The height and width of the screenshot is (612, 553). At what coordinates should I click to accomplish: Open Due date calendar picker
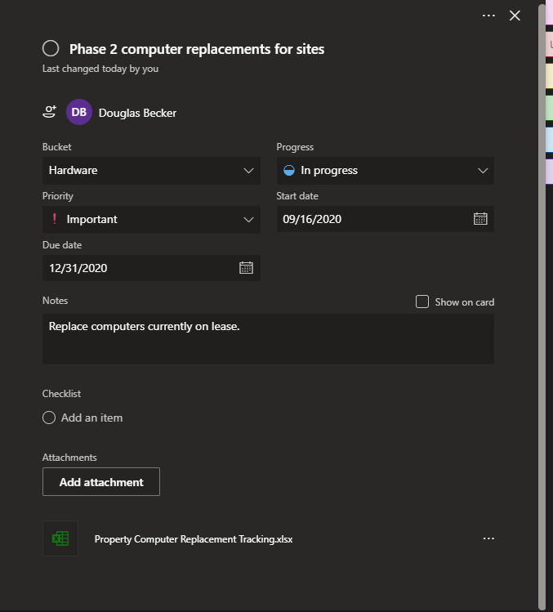(246, 268)
